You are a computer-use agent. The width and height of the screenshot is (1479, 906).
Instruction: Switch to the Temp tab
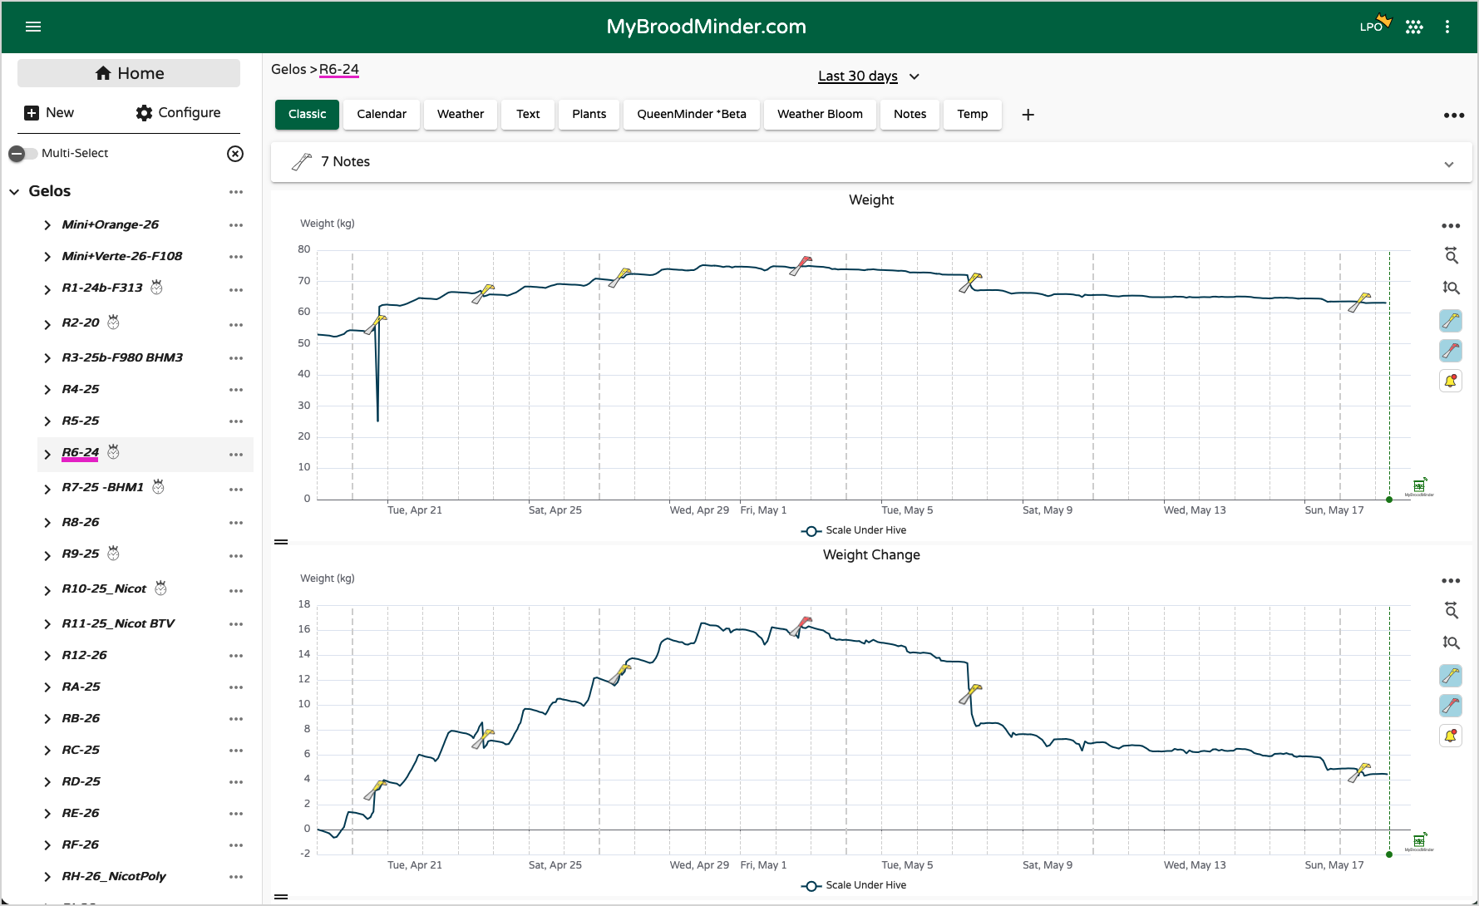coord(973,115)
